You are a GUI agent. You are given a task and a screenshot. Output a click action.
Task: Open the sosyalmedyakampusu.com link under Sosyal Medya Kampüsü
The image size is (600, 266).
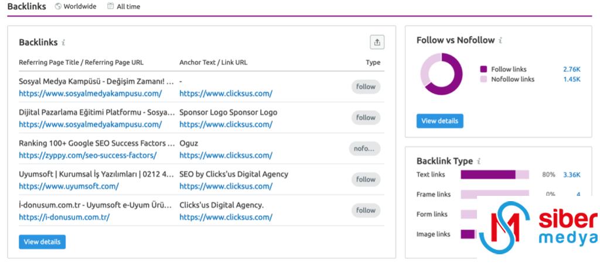(90, 94)
